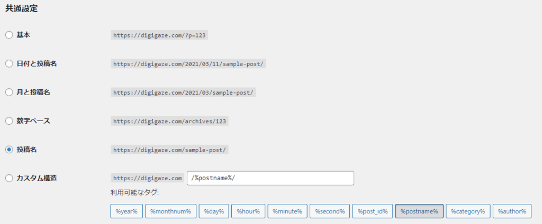
Task: Insert the %minute% tag button
Action: click(x=287, y=211)
